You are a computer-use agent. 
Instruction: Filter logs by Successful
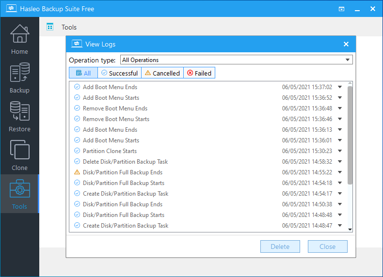(119, 73)
